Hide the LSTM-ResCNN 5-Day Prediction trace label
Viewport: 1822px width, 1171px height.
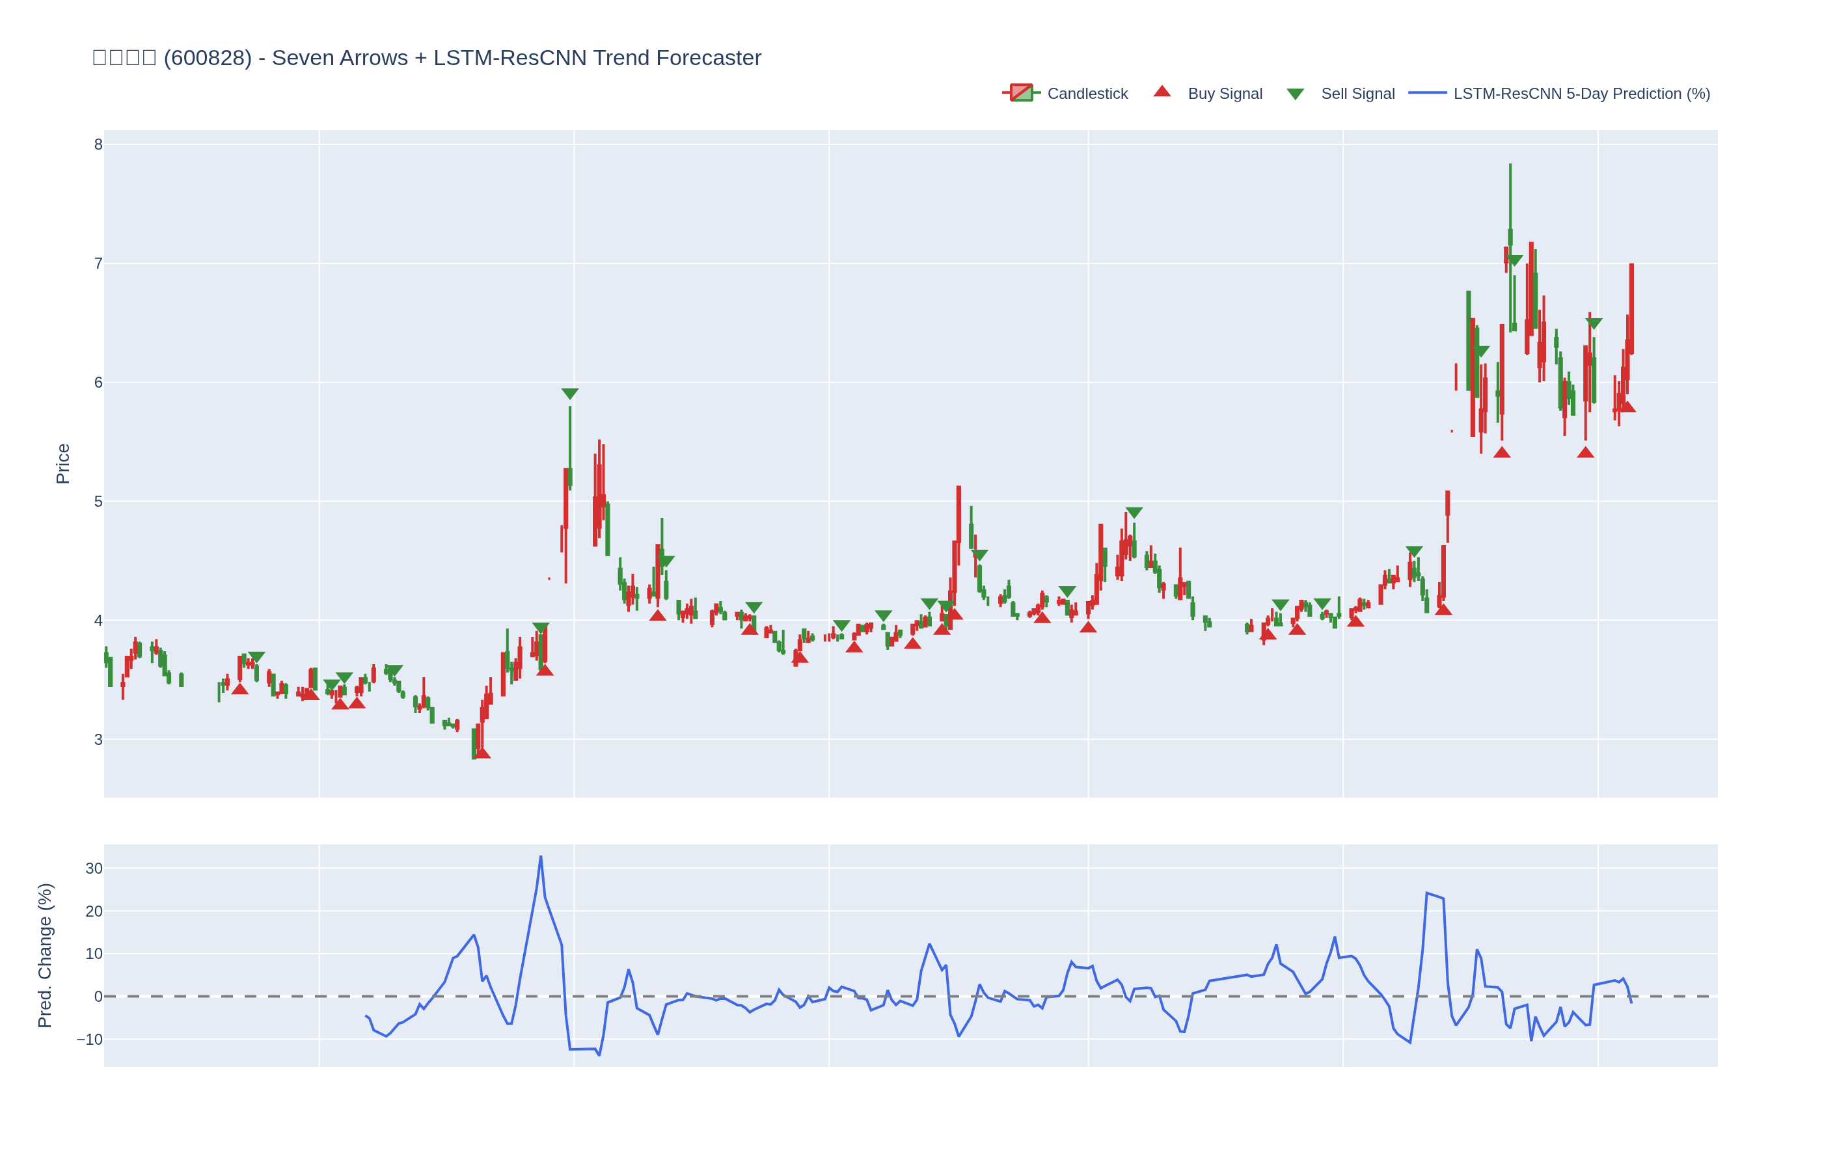coord(1581,94)
